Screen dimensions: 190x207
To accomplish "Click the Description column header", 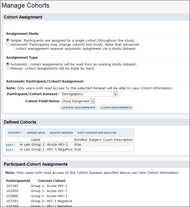I will 123,140.
